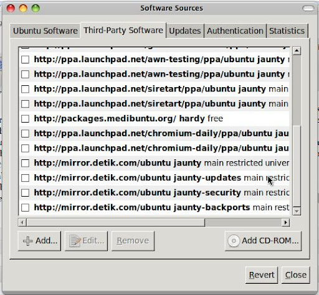Click the vertical scrollbar down arrow

pyautogui.click(x=297, y=211)
